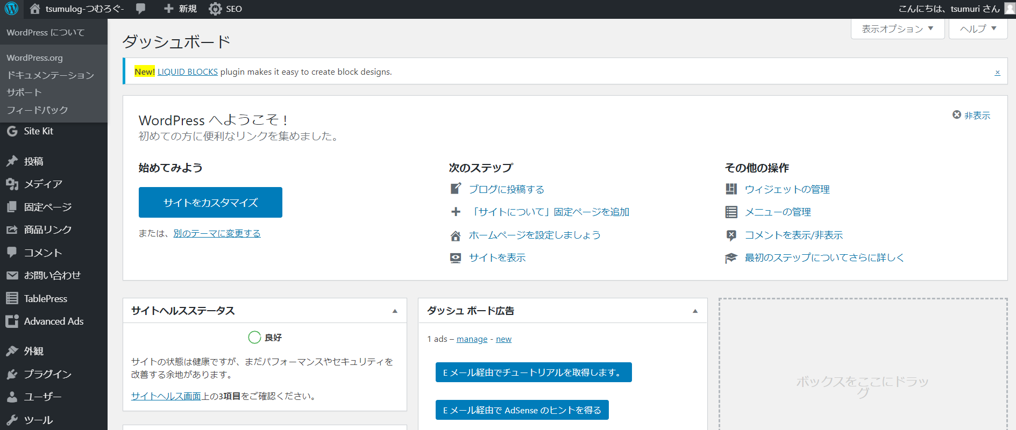
Task: Open the コメントを表示/非表示 link
Action: pos(794,235)
